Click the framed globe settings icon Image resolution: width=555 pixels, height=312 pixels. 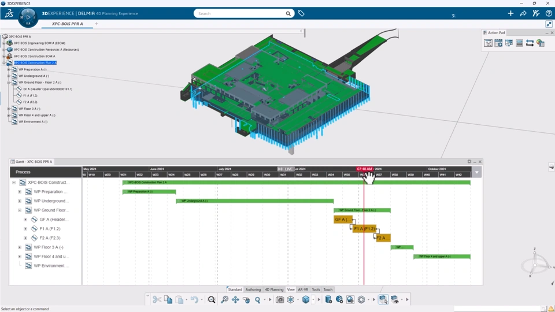(x=350, y=300)
